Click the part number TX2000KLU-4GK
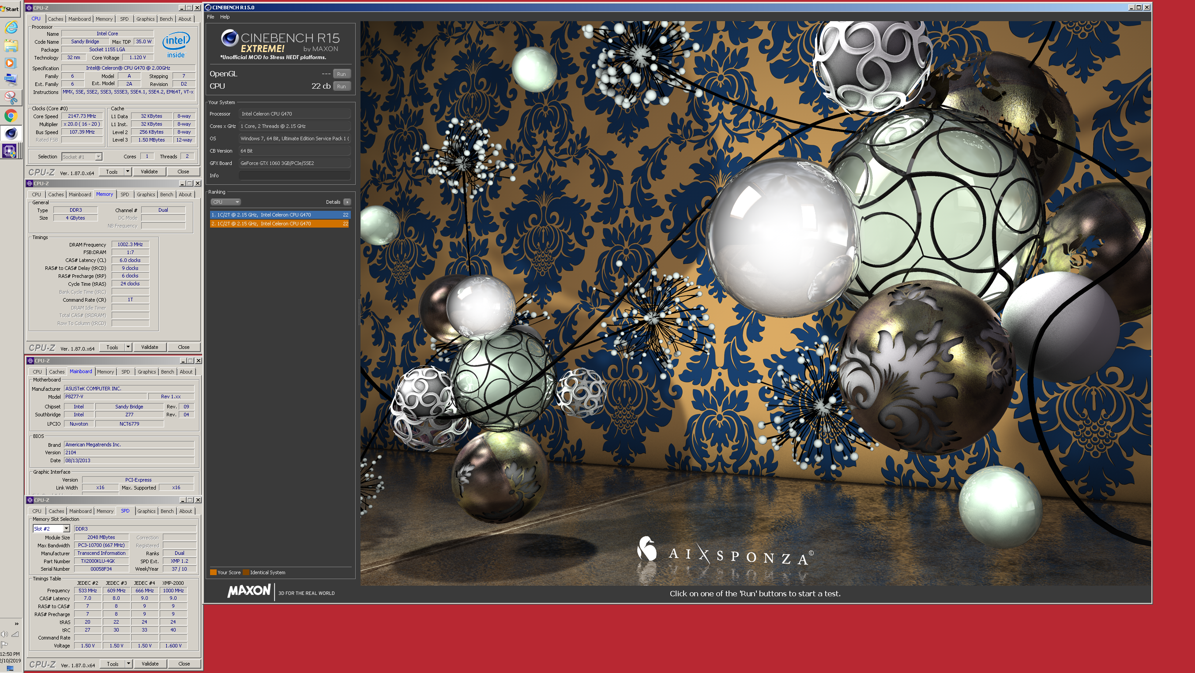Viewport: 1195px width, 673px height. click(x=101, y=561)
